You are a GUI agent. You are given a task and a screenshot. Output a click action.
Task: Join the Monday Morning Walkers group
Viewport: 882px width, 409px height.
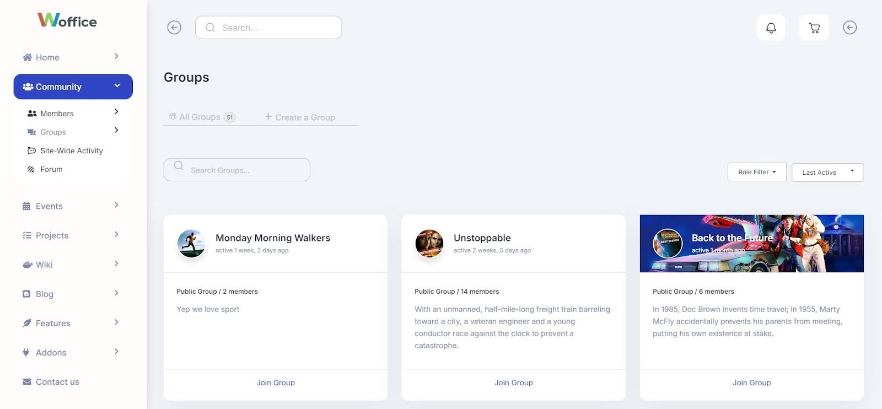[x=275, y=383]
